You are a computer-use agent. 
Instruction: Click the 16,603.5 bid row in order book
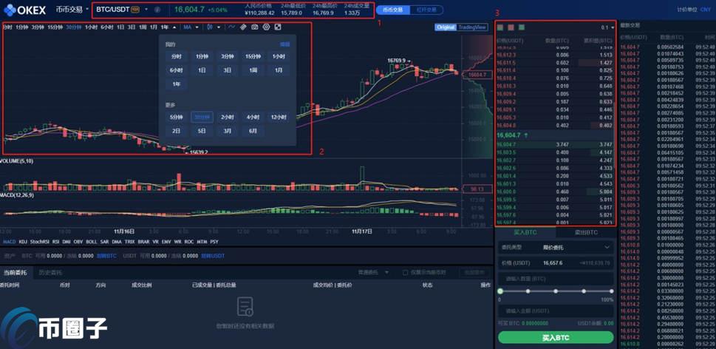click(x=555, y=152)
